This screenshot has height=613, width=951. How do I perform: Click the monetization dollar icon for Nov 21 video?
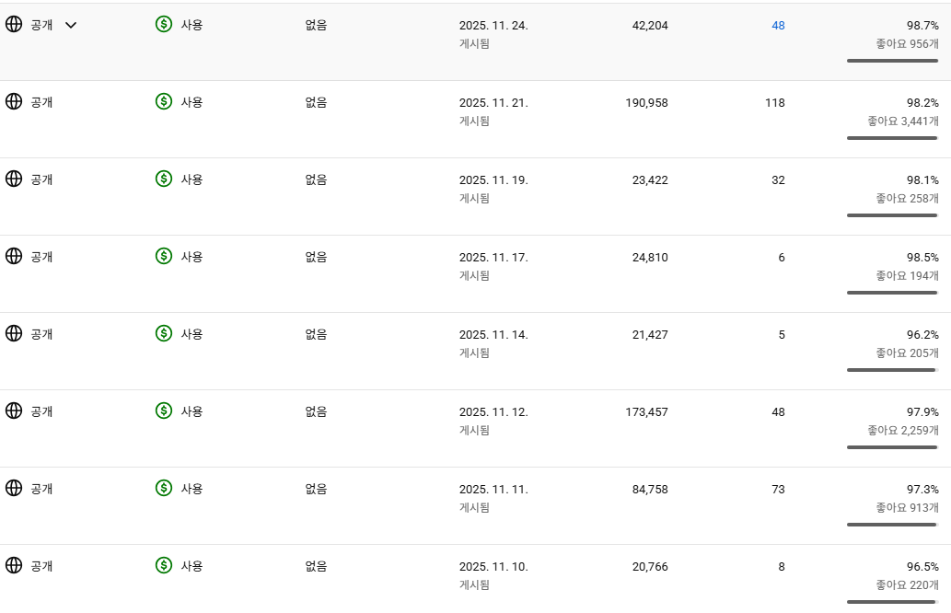(x=164, y=102)
